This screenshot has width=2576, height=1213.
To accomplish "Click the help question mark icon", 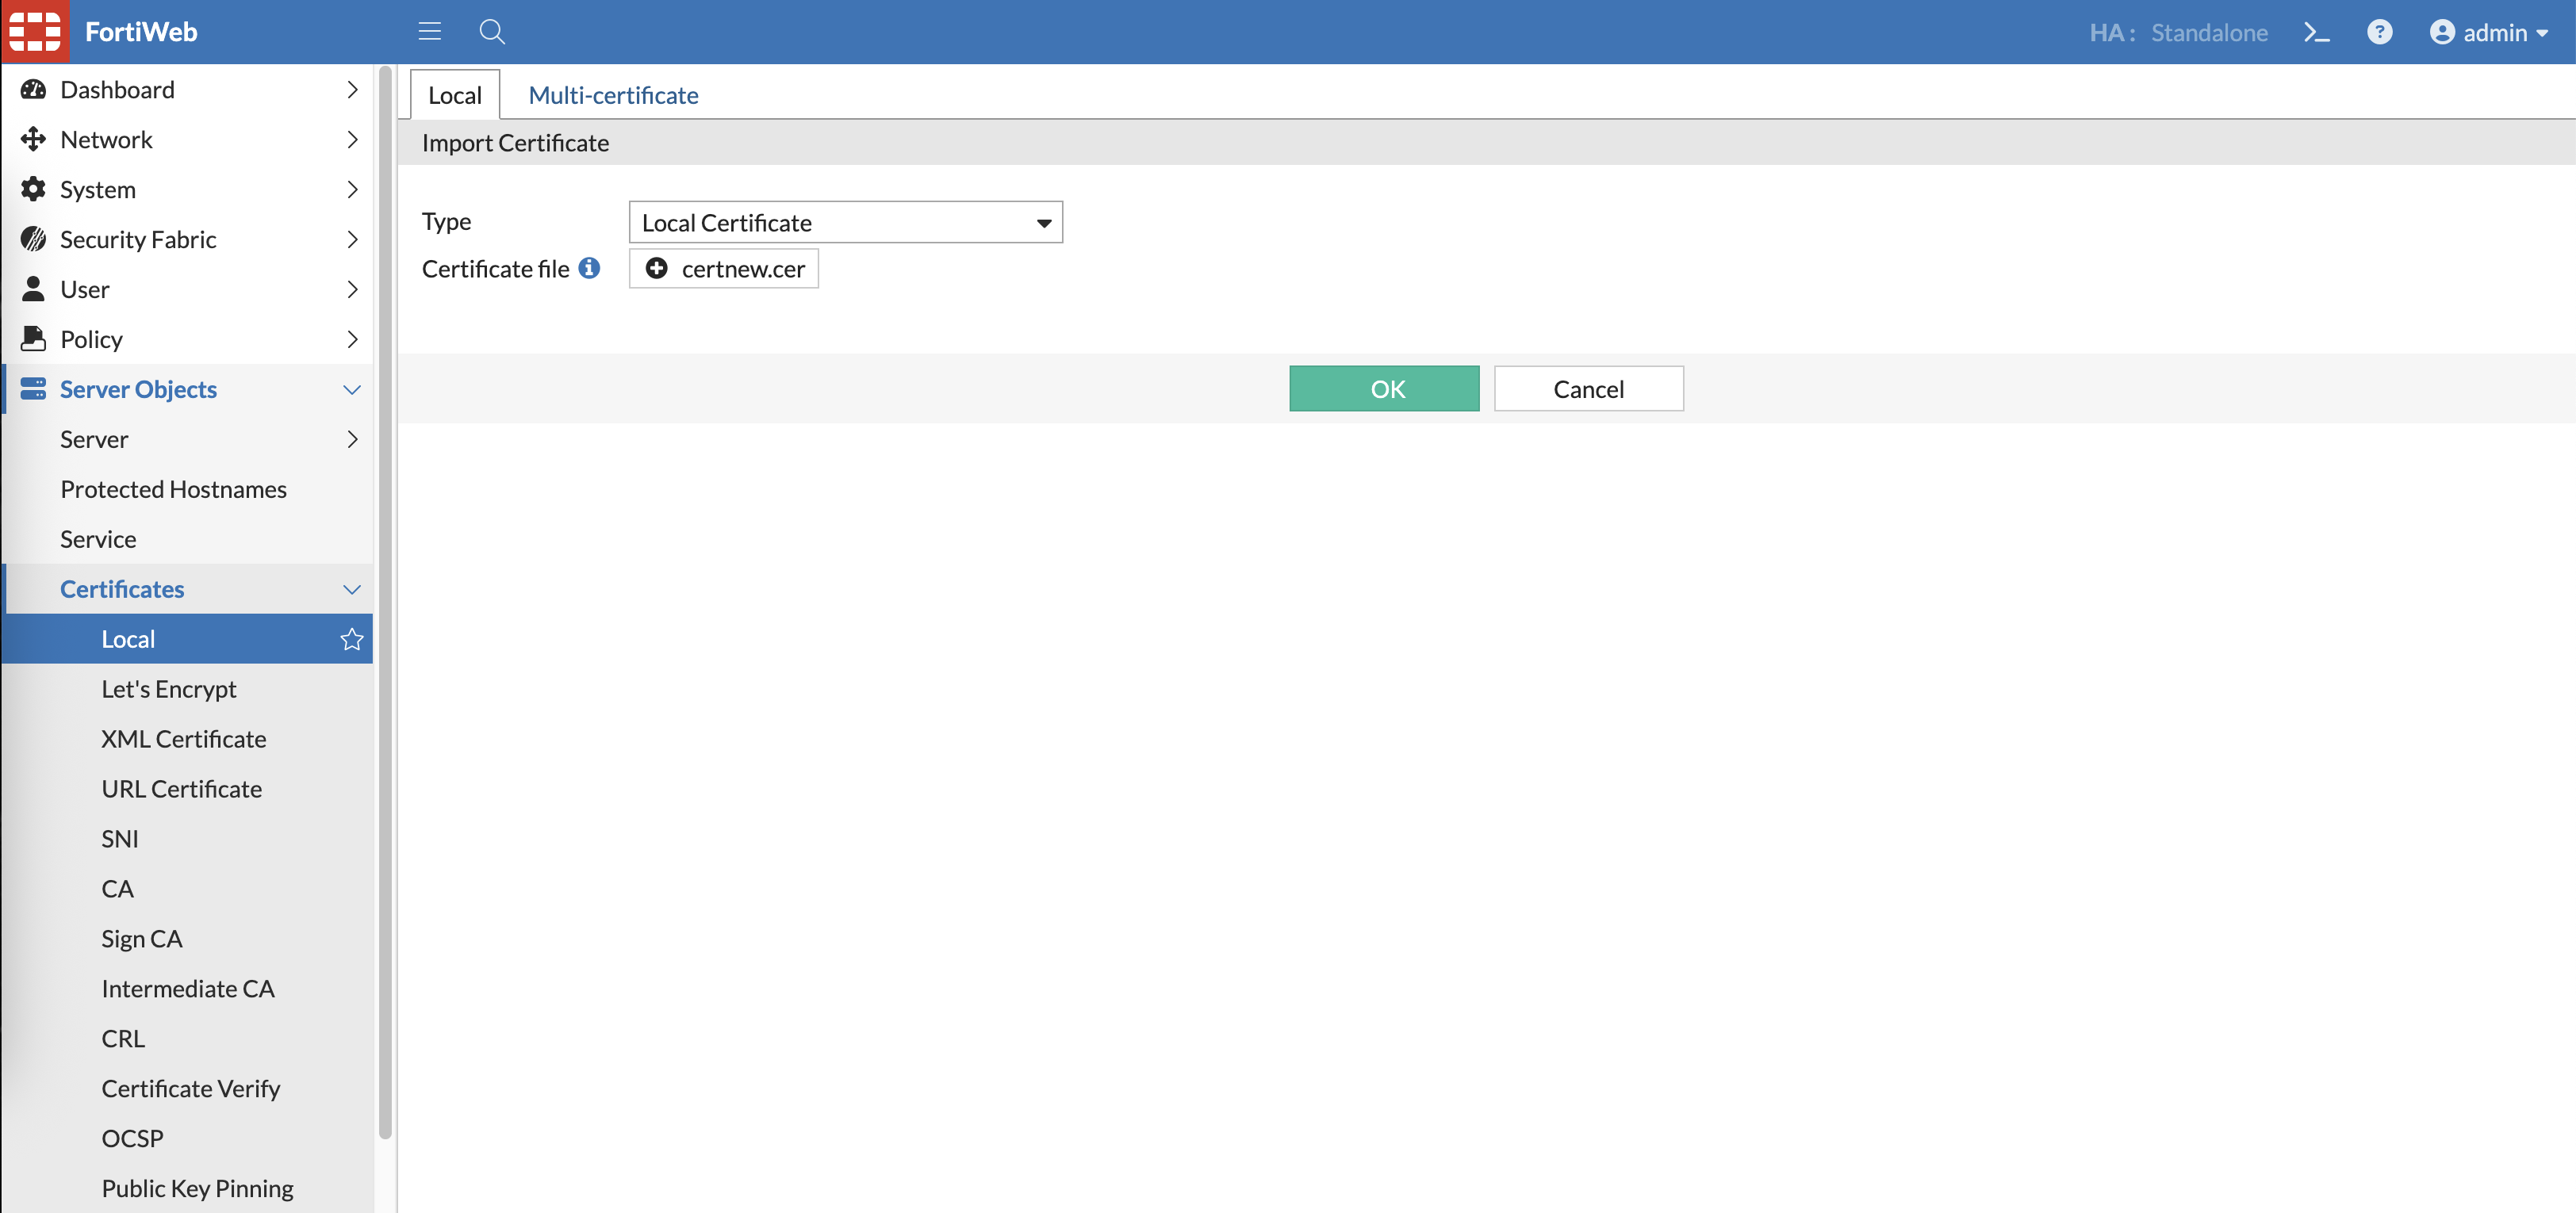I will [2380, 32].
